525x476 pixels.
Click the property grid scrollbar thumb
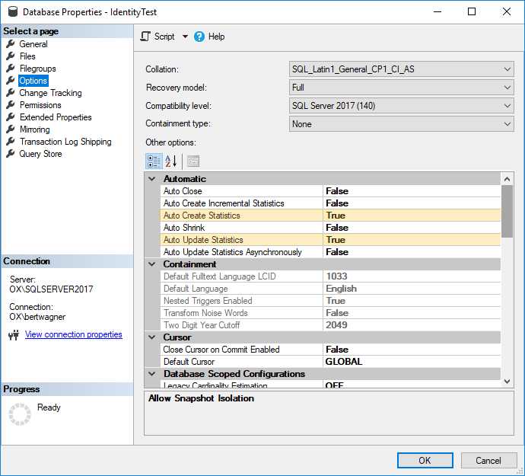507,211
